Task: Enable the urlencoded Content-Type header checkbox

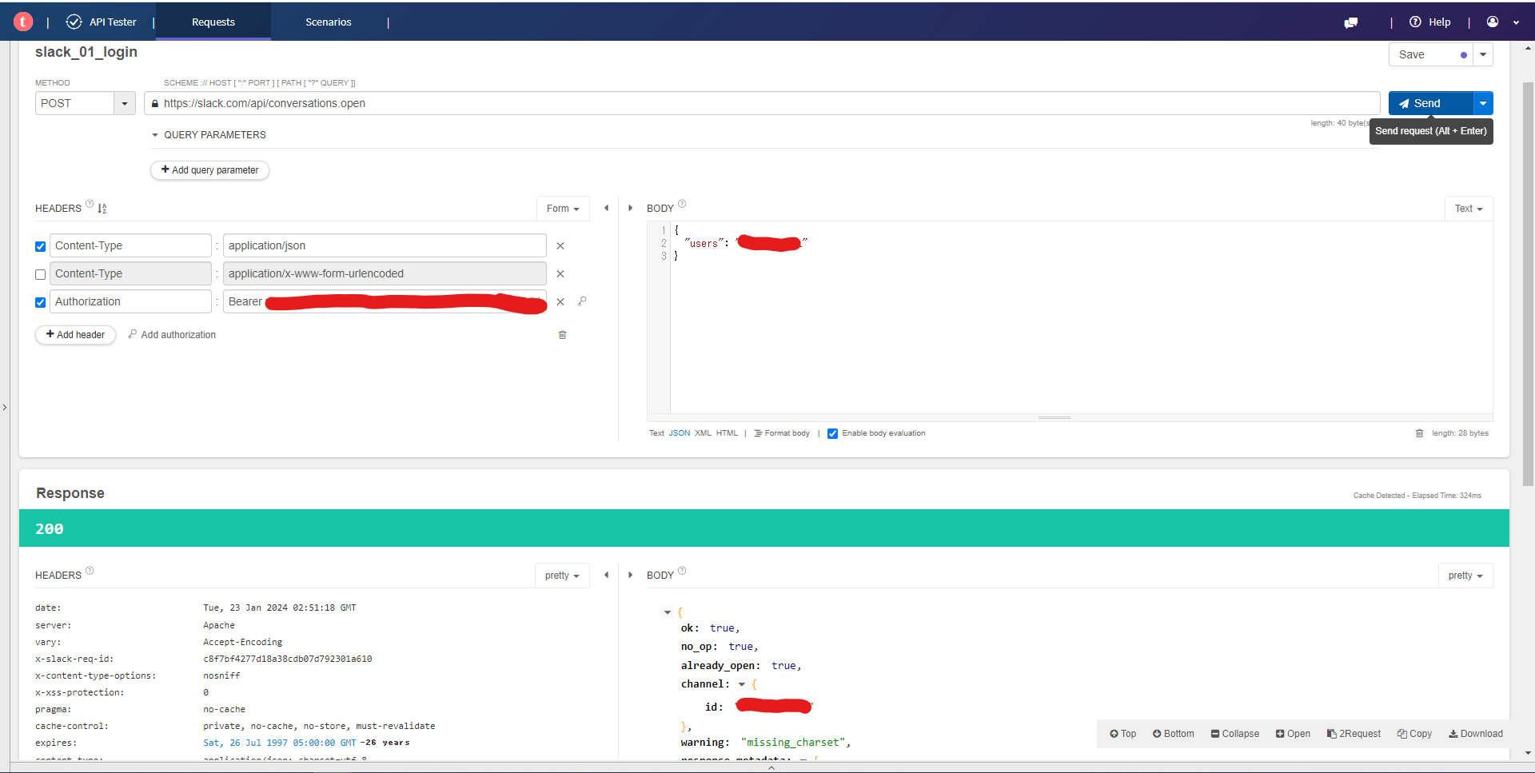Action: tap(41, 274)
